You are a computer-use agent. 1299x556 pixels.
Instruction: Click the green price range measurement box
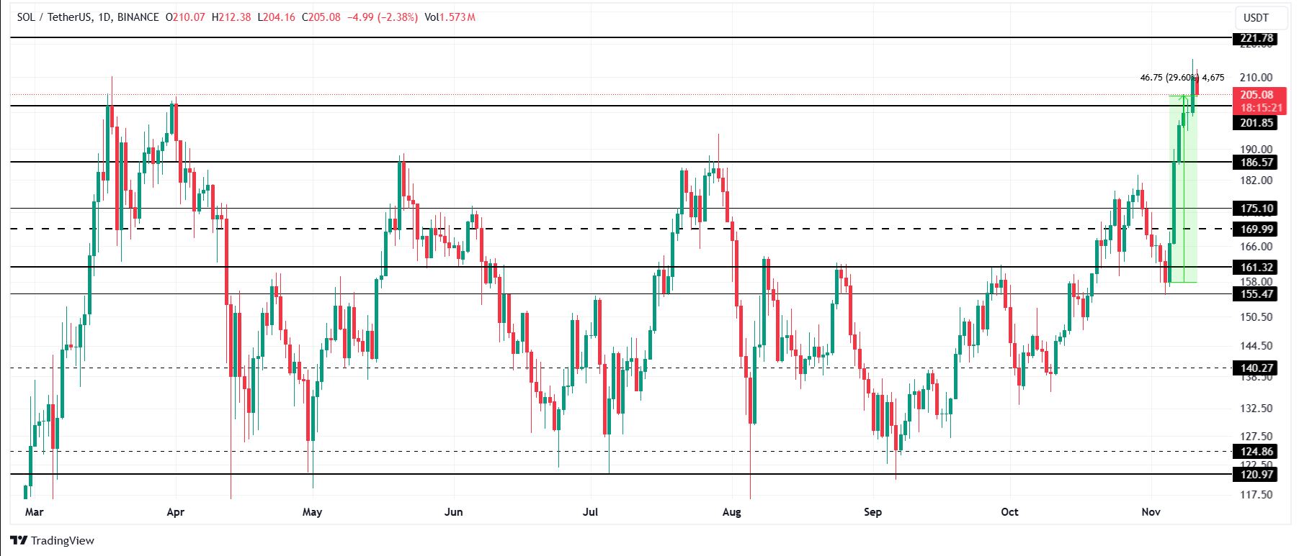[1183, 188]
